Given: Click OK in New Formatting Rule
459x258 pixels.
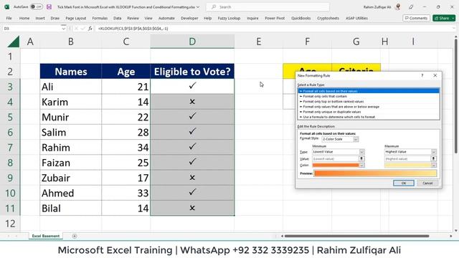Looking at the screenshot, I should (403, 183).
